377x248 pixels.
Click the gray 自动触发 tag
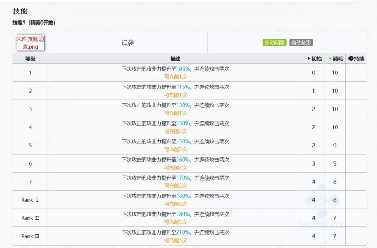coord(301,43)
